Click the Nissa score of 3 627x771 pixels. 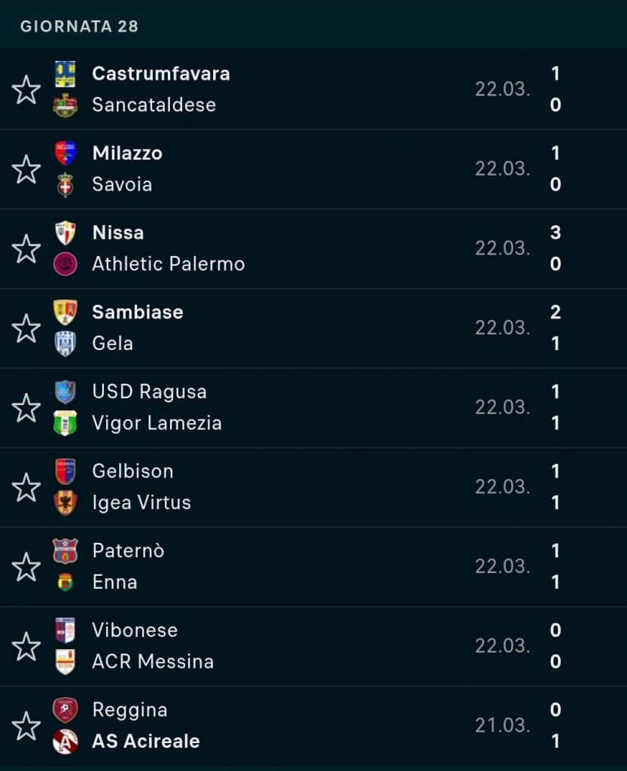pos(555,233)
